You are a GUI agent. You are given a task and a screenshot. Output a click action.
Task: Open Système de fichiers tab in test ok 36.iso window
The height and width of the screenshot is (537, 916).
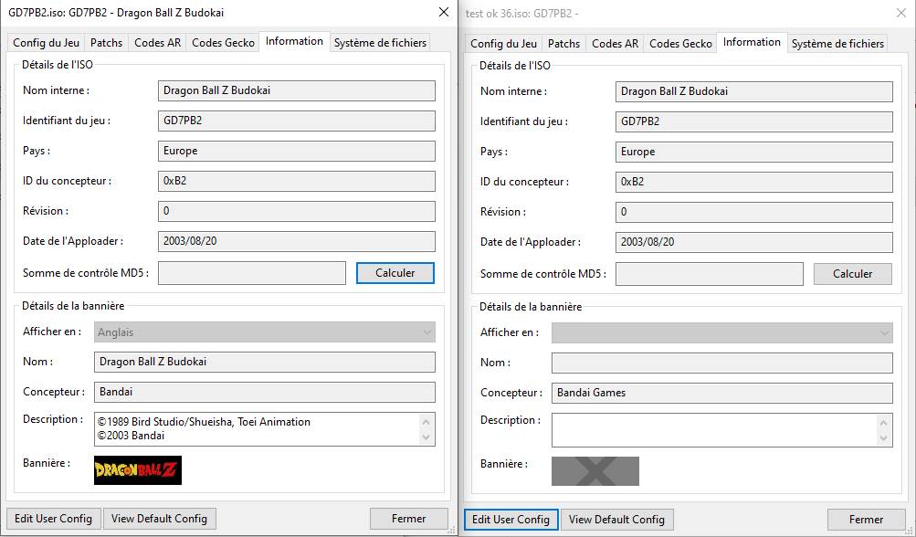click(837, 44)
